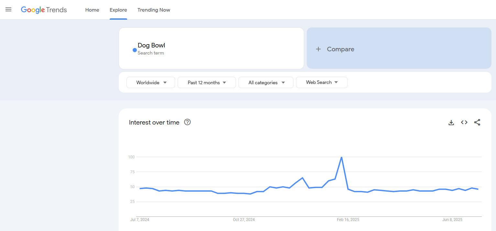Open help for Interest over time
Screen dimensions: 496x231
point(187,122)
